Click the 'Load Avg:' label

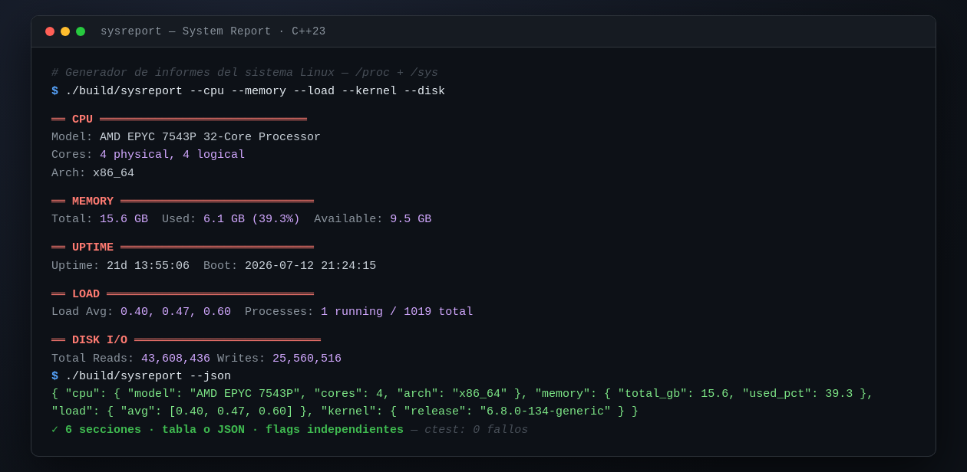82,312
